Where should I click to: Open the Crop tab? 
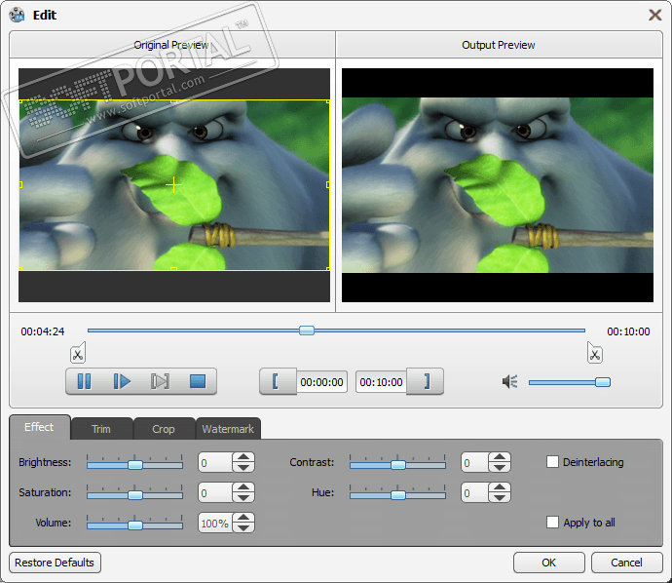[164, 429]
